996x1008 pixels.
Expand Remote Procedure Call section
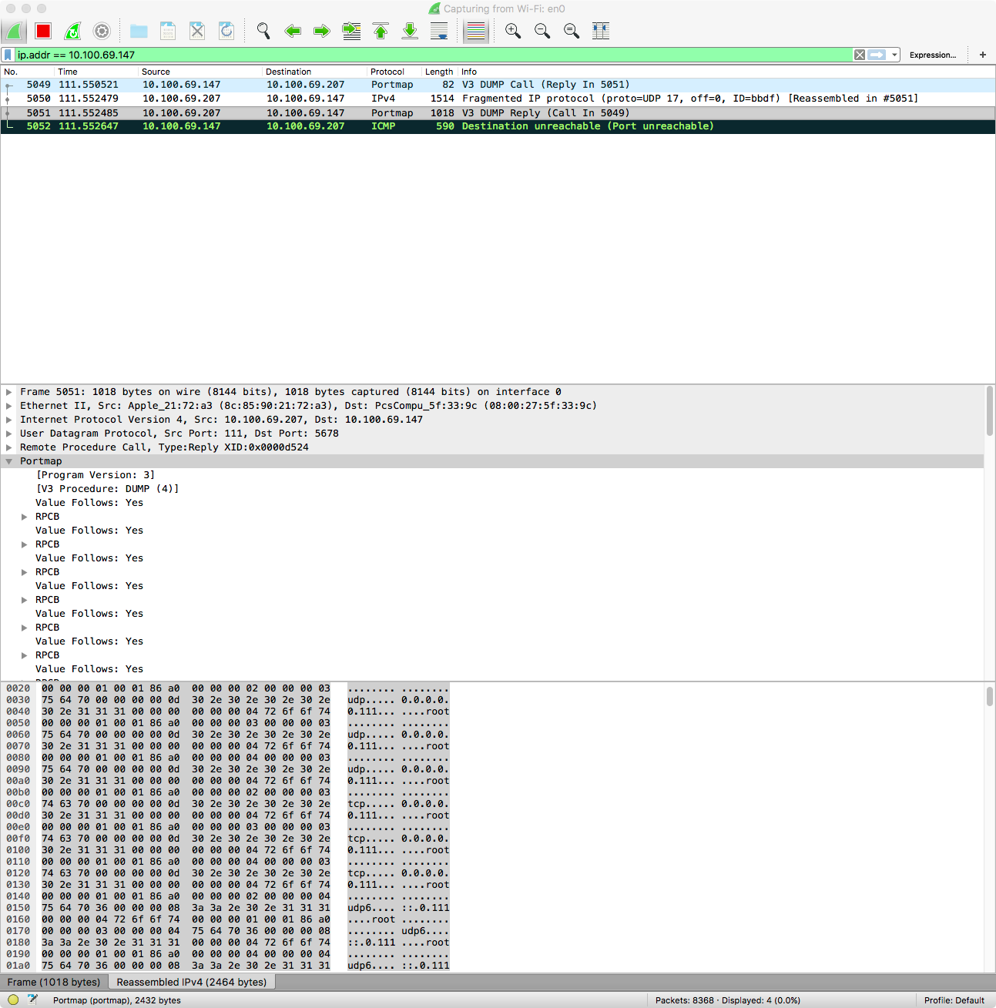point(9,447)
